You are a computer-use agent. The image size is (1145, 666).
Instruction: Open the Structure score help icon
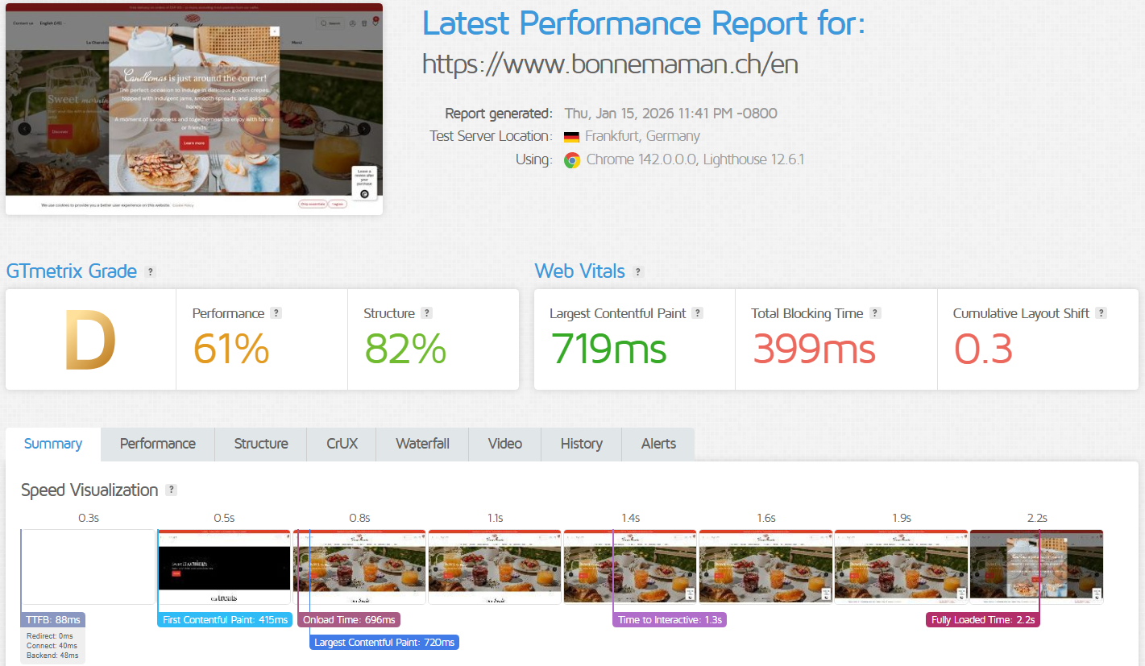[426, 313]
